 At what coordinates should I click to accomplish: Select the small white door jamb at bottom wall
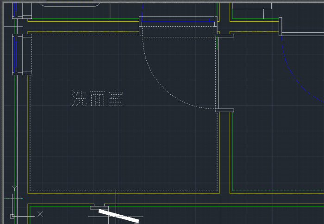[x=99, y=208]
